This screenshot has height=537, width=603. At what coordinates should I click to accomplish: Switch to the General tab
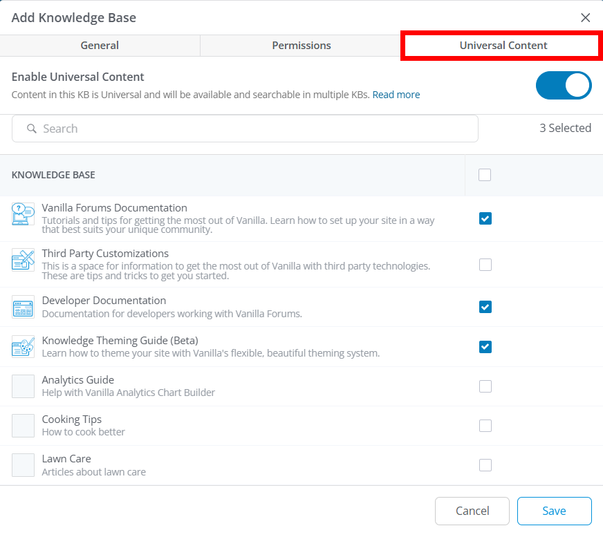(x=100, y=46)
